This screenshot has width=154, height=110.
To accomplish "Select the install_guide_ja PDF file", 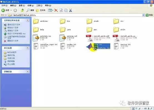I will click(125, 38).
